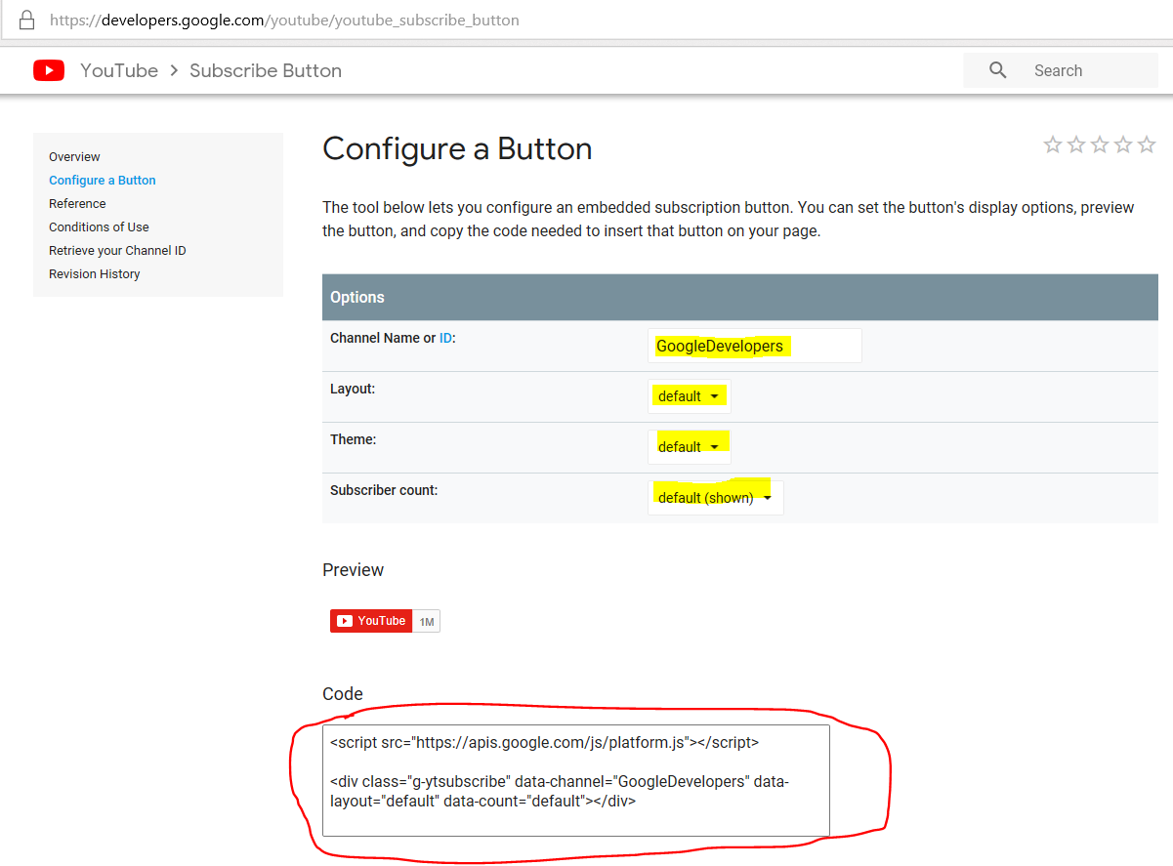
Task: Click the YouTube breadcrumb link
Action: [x=119, y=70]
